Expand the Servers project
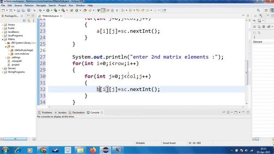The width and height of the screenshot is (274, 154). click(x=3, y=68)
